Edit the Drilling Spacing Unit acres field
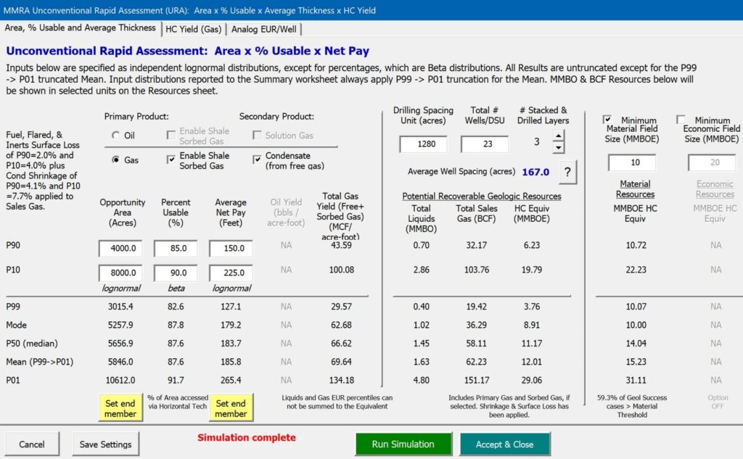743x459 pixels. (423, 144)
